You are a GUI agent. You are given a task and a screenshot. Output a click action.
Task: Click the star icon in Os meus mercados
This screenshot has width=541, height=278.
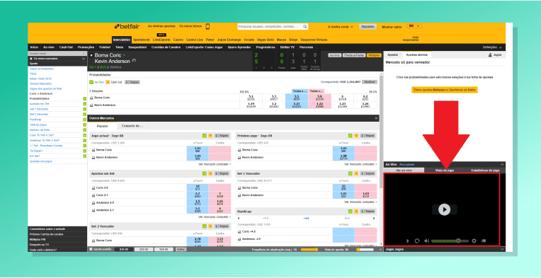pos(31,59)
